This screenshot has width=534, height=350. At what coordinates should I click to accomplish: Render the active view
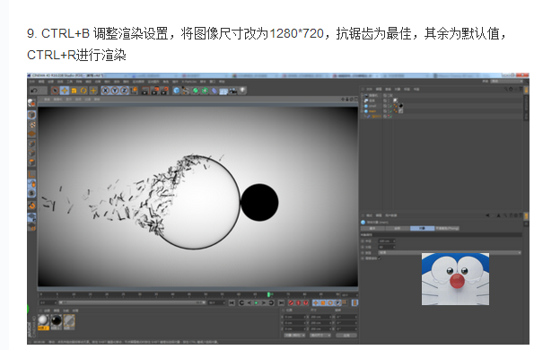coord(145,91)
